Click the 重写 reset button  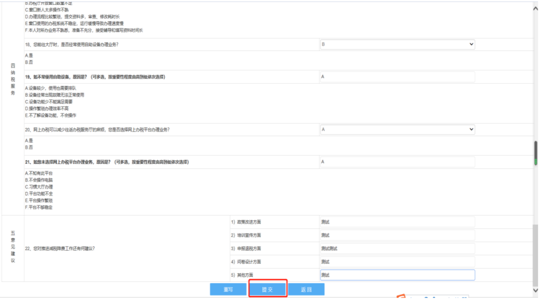coord(228,289)
